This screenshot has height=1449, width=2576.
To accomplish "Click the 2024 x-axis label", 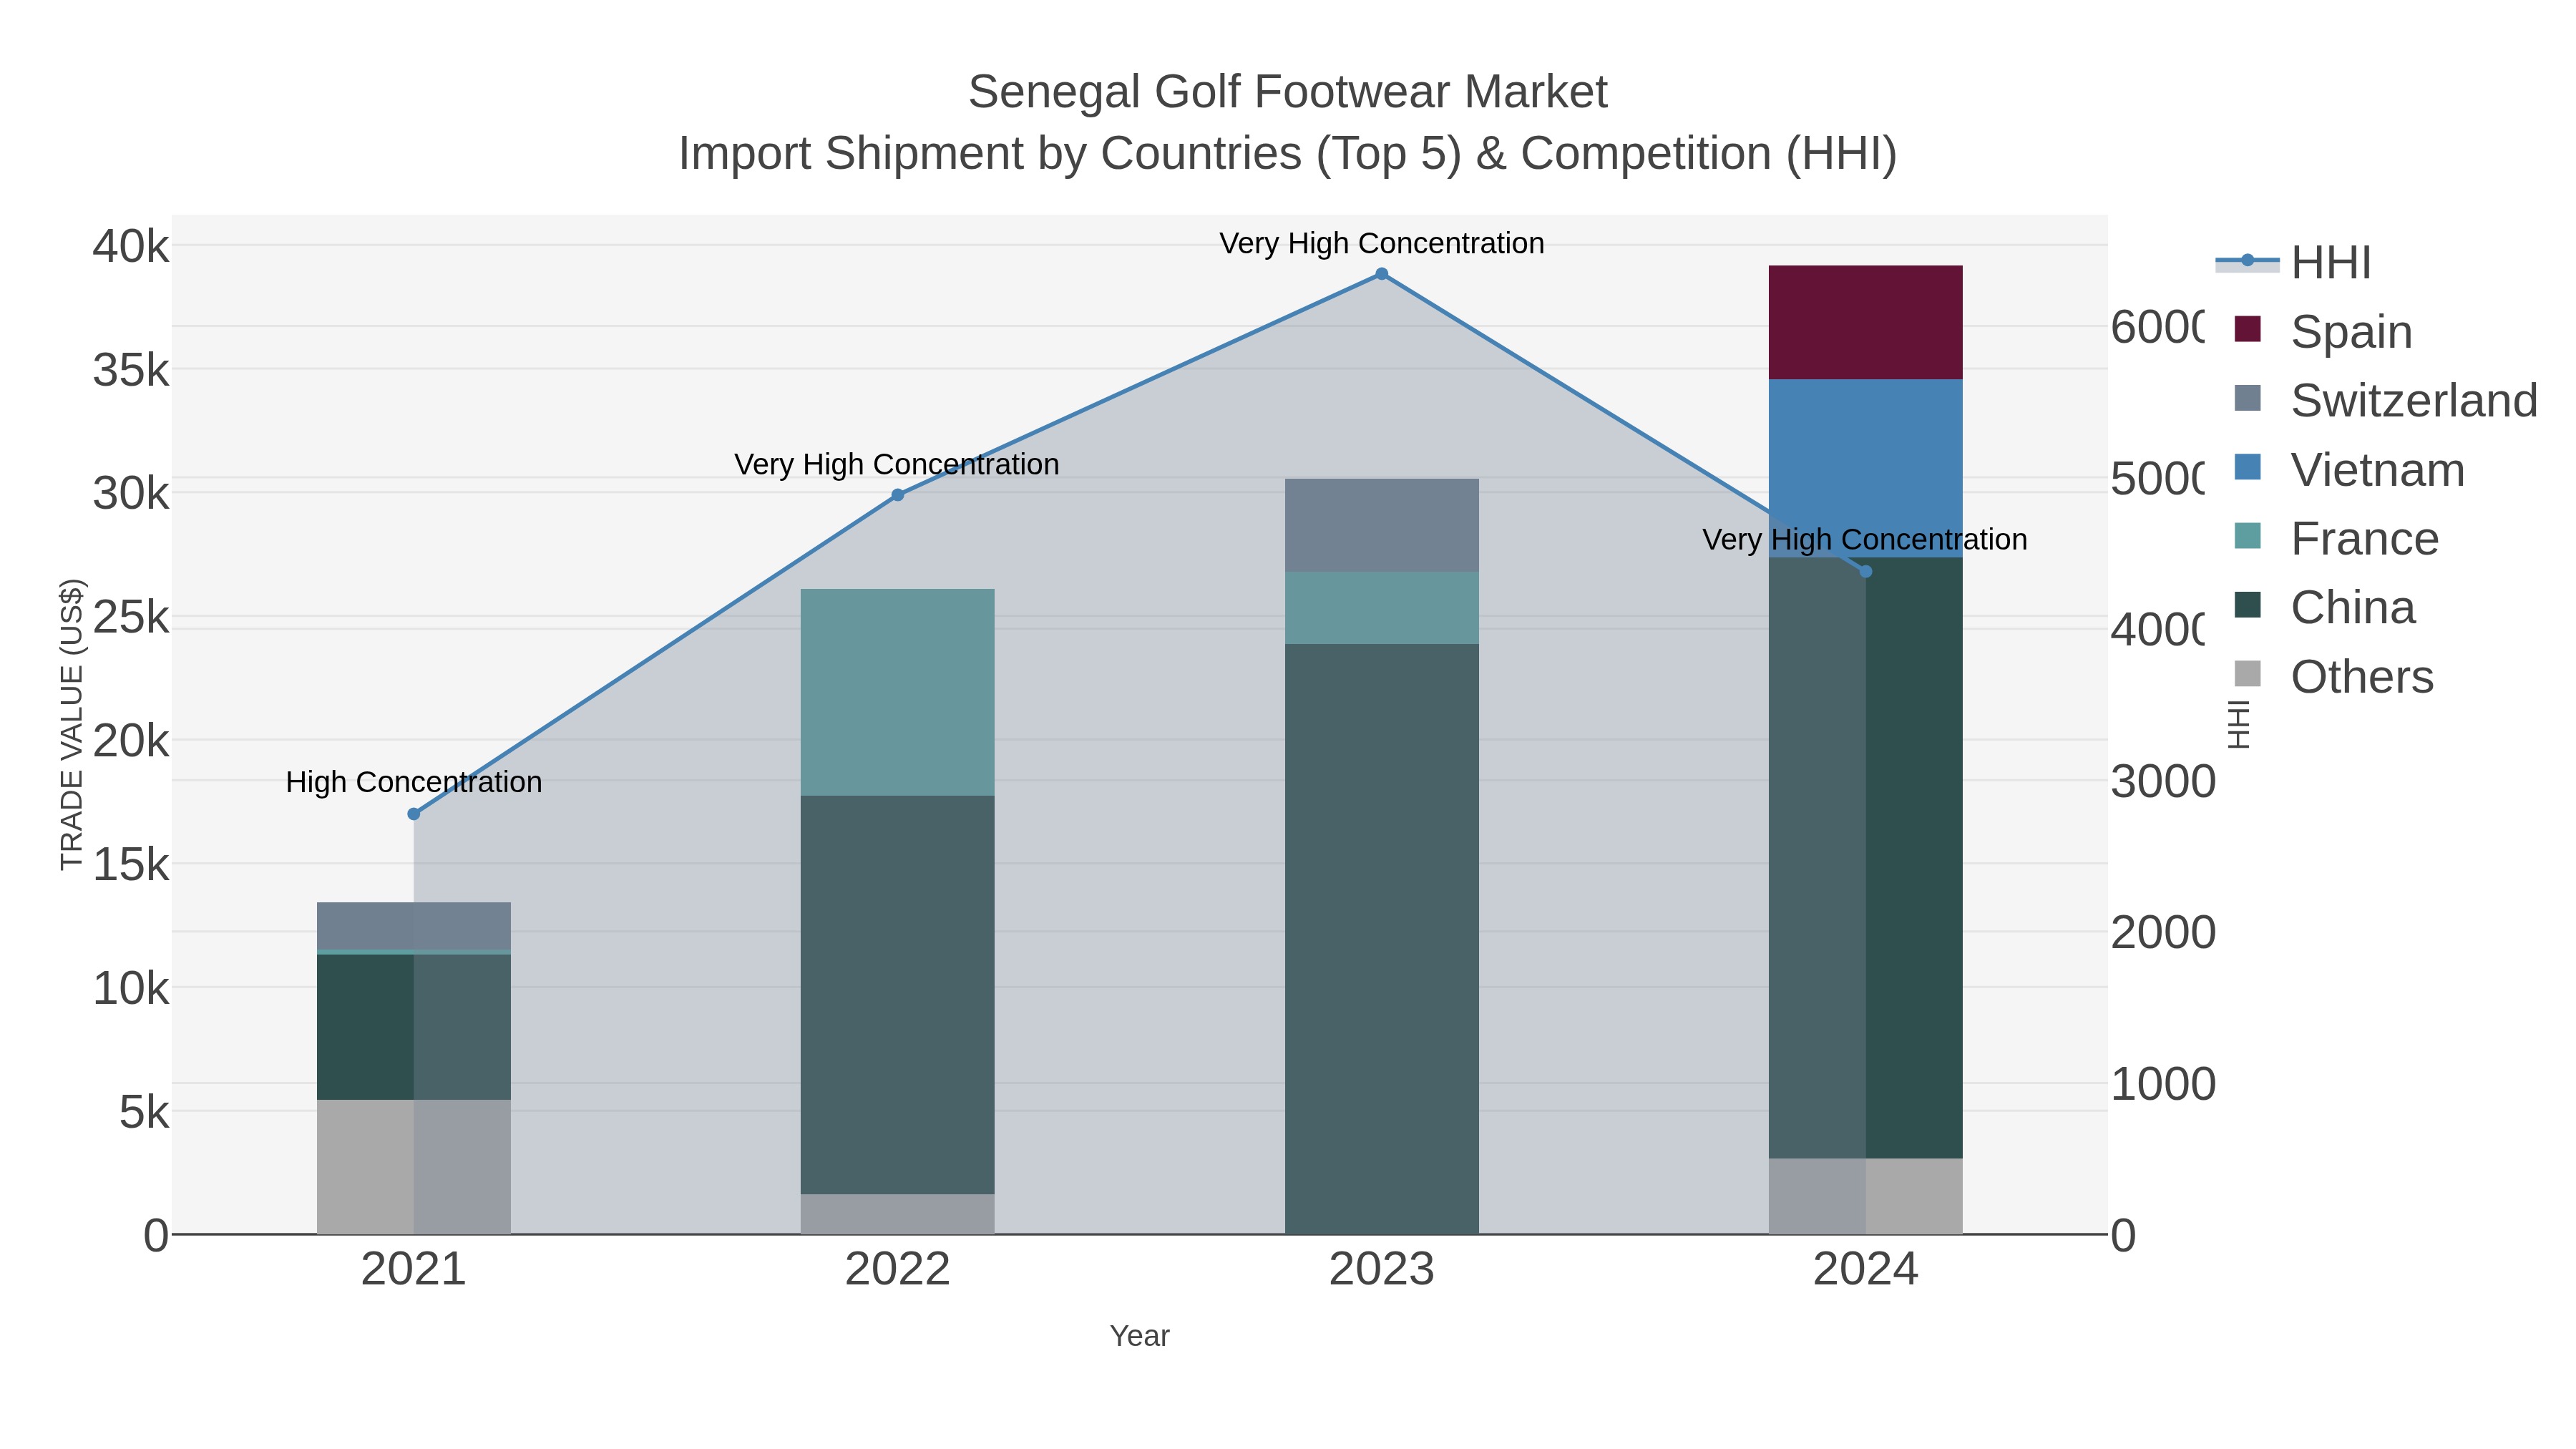I will click(1866, 1270).
